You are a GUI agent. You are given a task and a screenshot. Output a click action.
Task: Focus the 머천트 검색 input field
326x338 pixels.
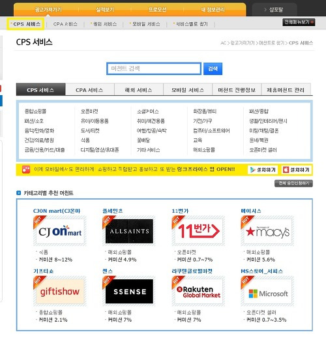pos(154,69)
